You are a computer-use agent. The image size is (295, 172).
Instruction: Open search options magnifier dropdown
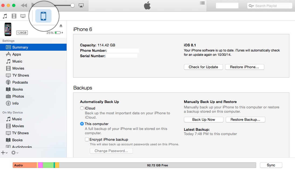(x=251, y=6)
